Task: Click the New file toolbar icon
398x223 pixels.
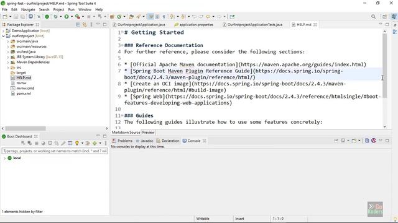Action: tap(5, 17)
